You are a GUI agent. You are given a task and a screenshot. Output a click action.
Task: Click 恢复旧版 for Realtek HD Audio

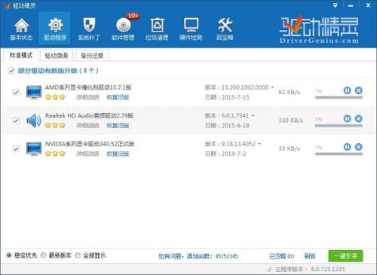click(x=118, y=125)
